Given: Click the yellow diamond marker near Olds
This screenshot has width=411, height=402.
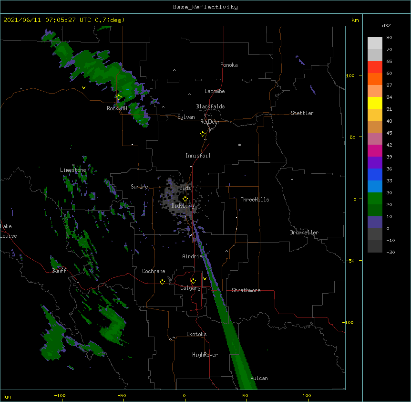Looking at the screenshot, I should point(185,199).
